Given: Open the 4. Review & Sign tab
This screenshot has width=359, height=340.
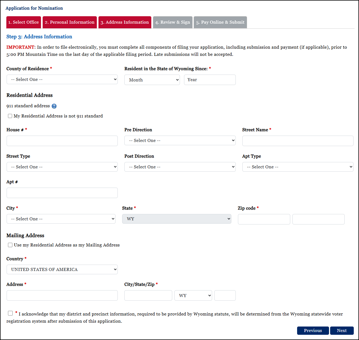Looking at the screenshot, I should pos(172,22).
